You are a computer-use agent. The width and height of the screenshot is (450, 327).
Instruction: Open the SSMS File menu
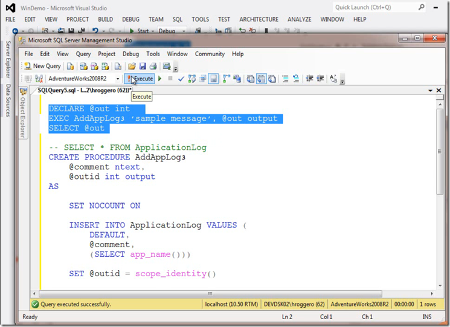pos(28,54)
